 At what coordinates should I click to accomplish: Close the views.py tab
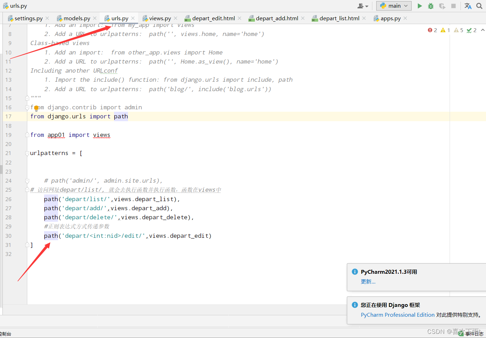click(176, 18)
